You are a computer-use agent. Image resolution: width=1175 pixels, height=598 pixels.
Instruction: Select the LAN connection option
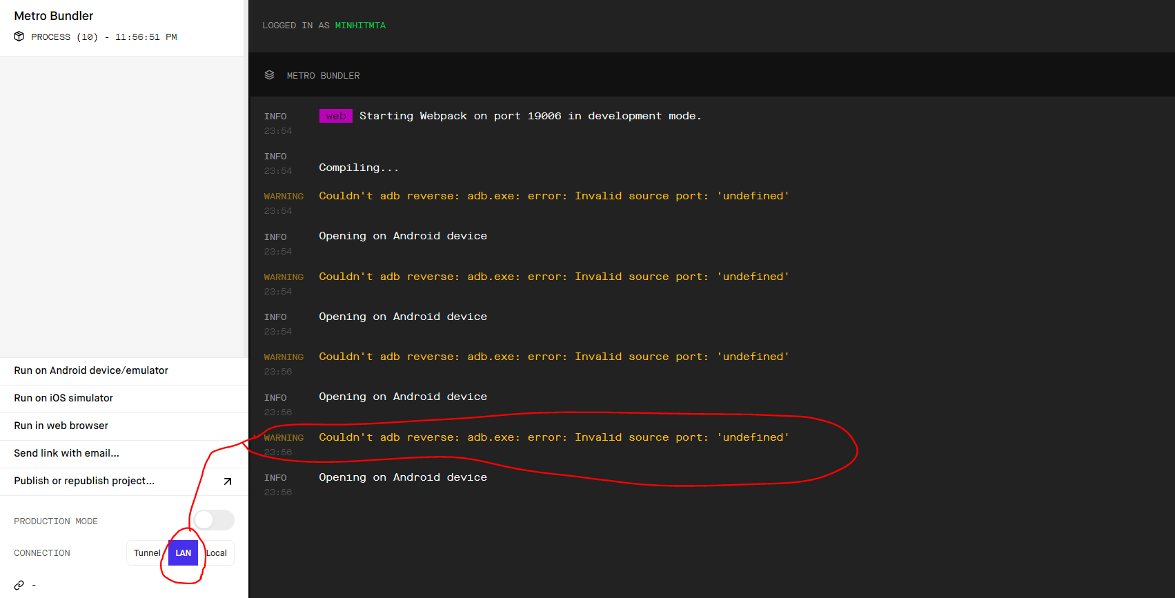[184, 553]
